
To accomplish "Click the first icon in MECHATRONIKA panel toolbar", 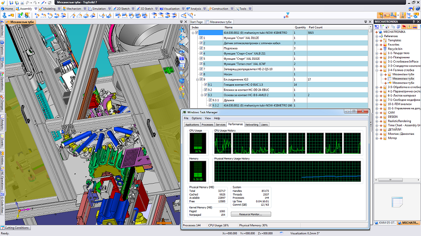I will pyautogui.click(x=377, y=27).
